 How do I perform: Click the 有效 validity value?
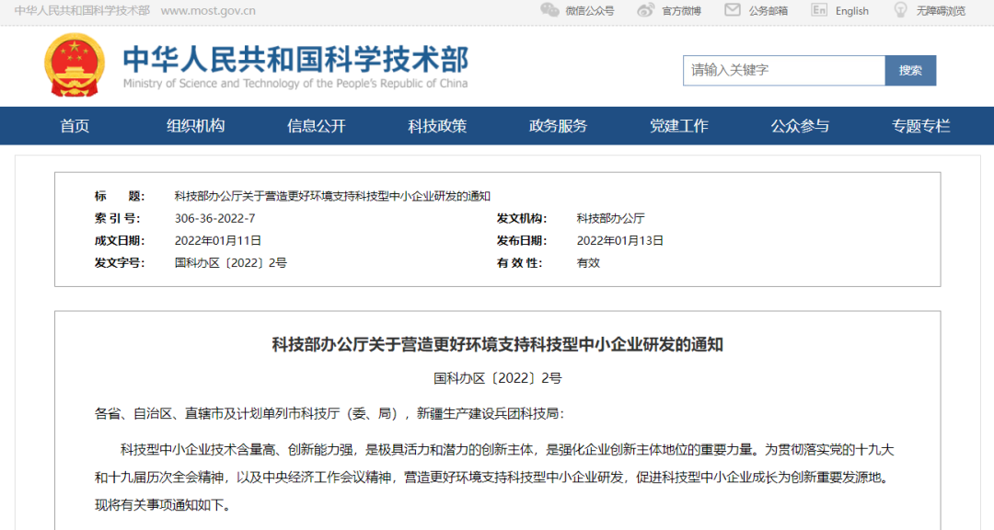(588, 263)
